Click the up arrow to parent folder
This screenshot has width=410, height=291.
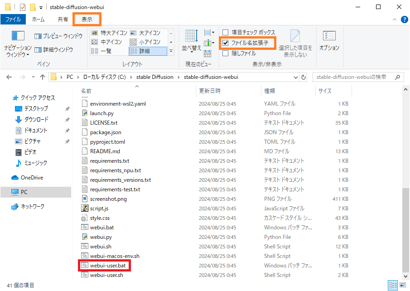[x=43, y=77]
